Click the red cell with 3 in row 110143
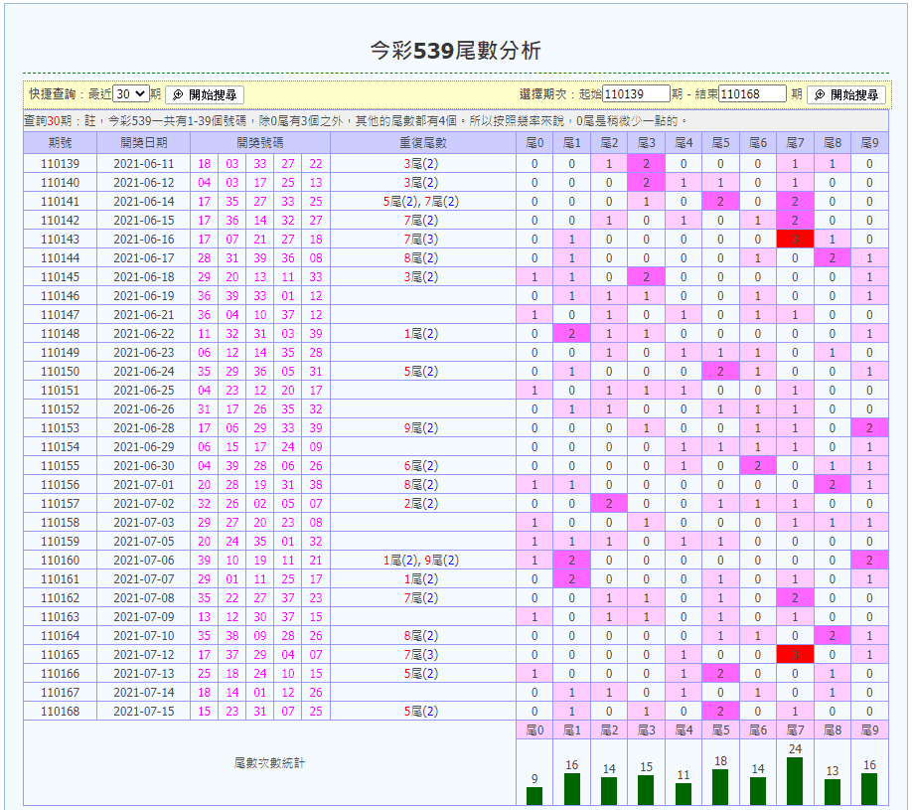The image size is (913, 810). tap(795, 240)
